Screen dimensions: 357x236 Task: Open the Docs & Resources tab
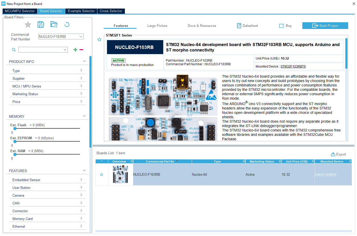[202, 26]
